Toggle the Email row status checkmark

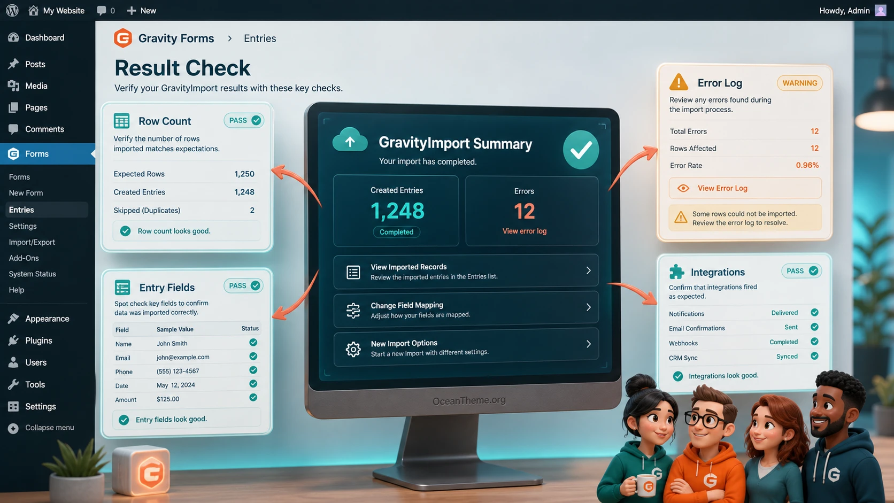pyautogui.click(x=253, y=357)
